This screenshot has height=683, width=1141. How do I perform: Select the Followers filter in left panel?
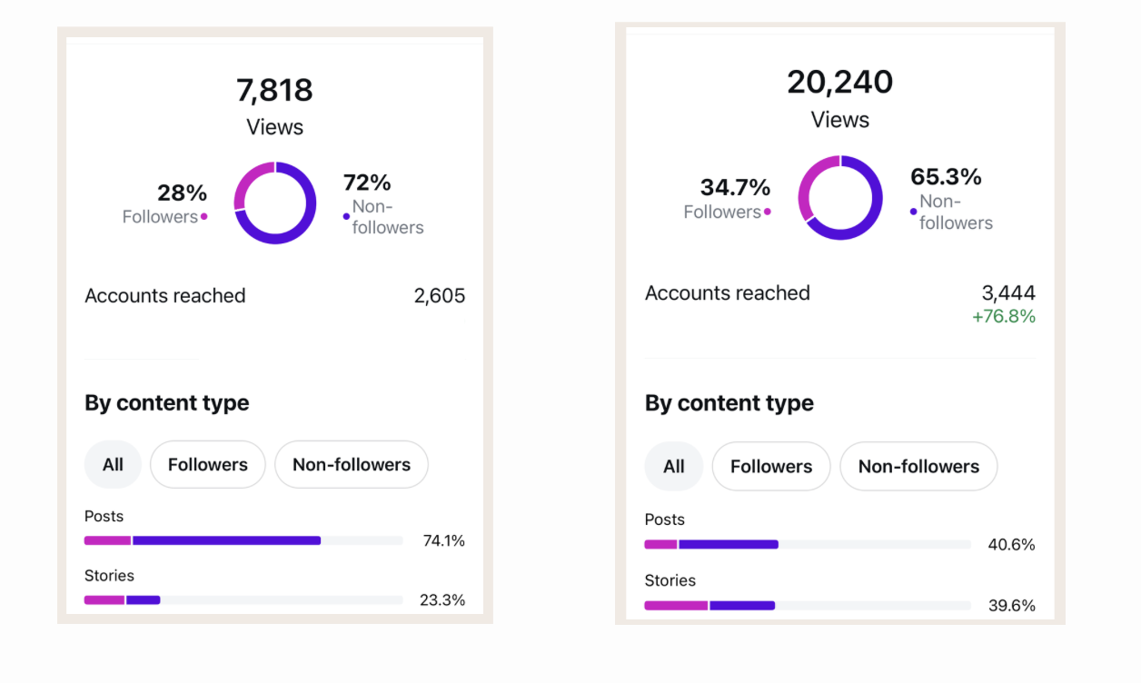tap(208, 465)
